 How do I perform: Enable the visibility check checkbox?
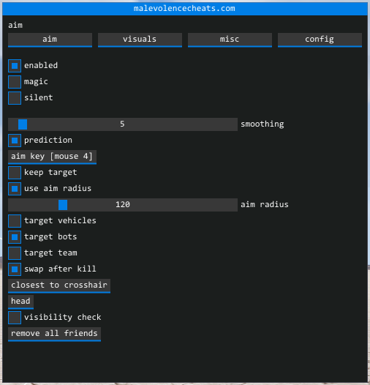click(15, 318)
